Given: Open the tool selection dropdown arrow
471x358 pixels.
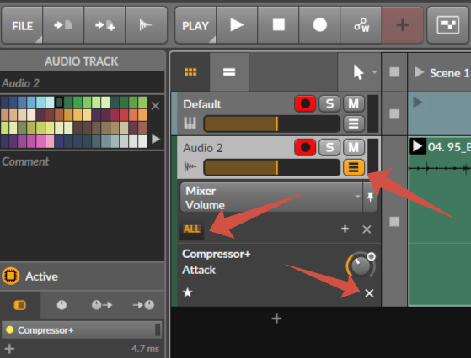Looking at the screenshot, I should (374, 72).
